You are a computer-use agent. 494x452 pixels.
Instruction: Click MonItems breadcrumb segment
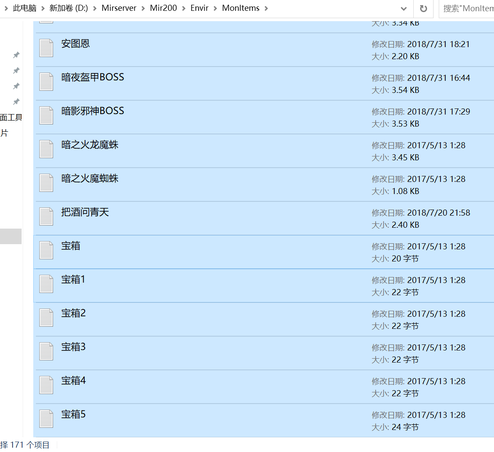241,8
